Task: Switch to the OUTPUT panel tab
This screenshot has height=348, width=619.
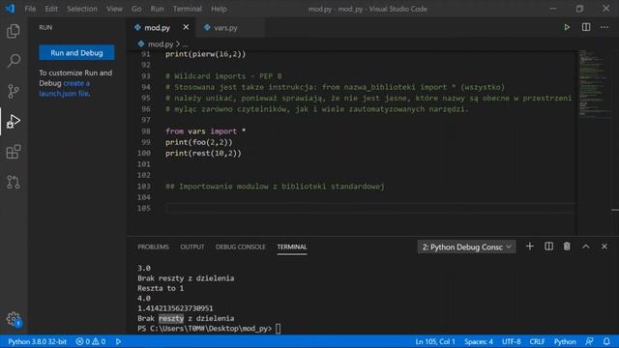Action: [x=192, y=247]
